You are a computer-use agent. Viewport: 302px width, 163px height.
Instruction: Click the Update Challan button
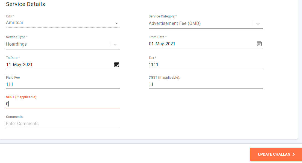[276, 155]
